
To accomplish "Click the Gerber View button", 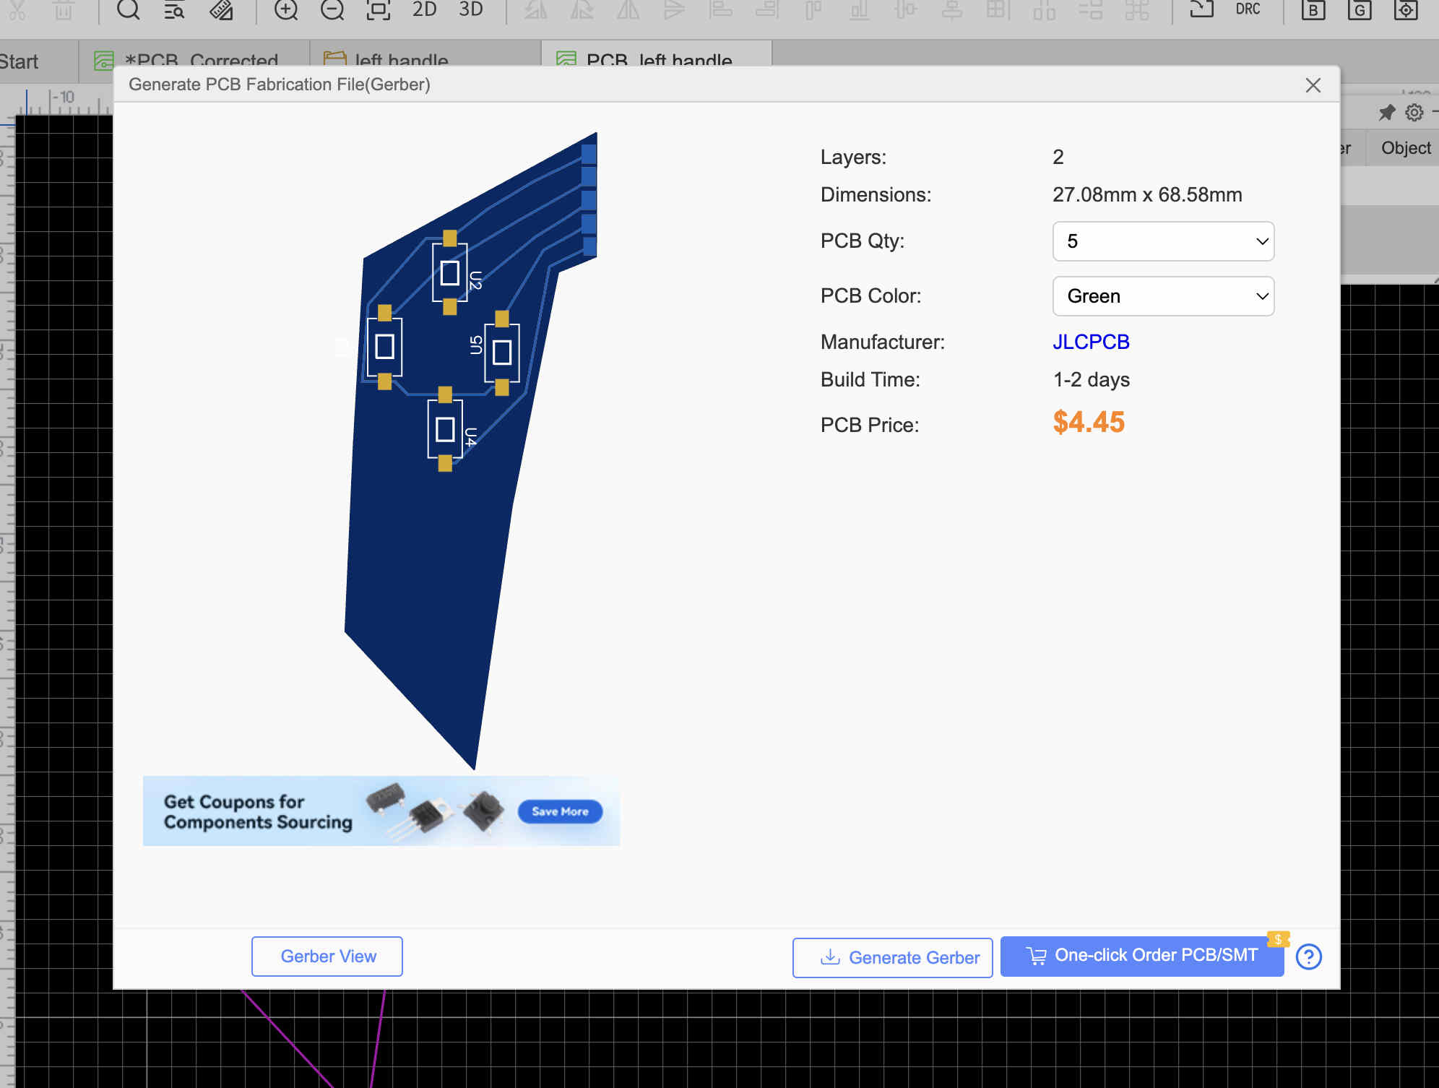I will pos(327,957).
